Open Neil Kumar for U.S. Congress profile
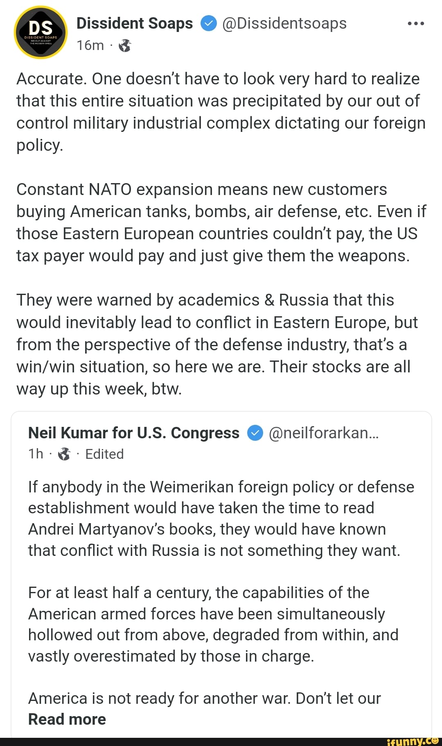The width and height of the screenshot is (442, 746). click(x=134, y=433)
